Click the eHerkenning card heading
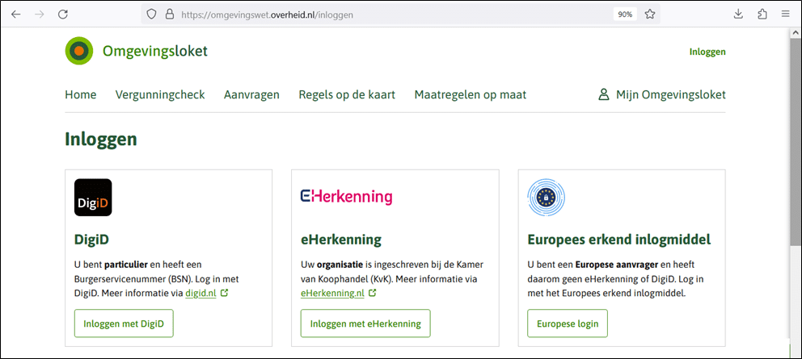 click(341, 239)
